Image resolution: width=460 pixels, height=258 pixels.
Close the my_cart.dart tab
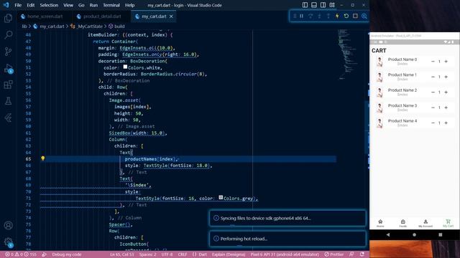click(171, 16)
